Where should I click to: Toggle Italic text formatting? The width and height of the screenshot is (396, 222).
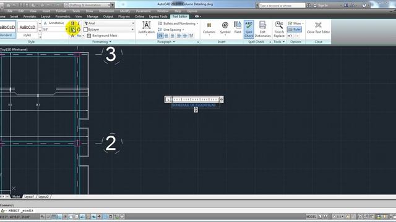tap(79, 23)
